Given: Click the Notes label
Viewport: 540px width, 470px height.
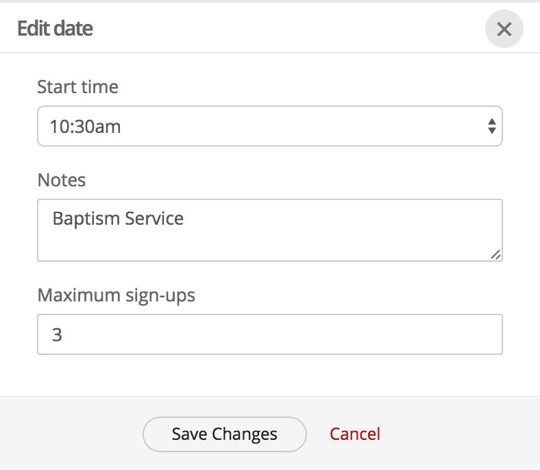Looking at the screenshot, I should 62,180.
